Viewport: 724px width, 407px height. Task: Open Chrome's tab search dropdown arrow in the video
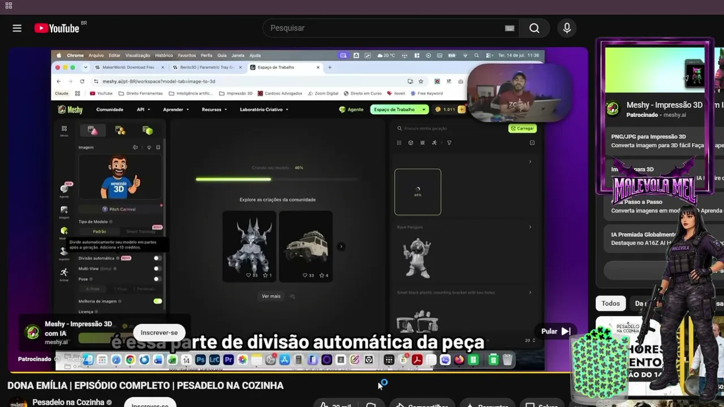tap(85, 67)
